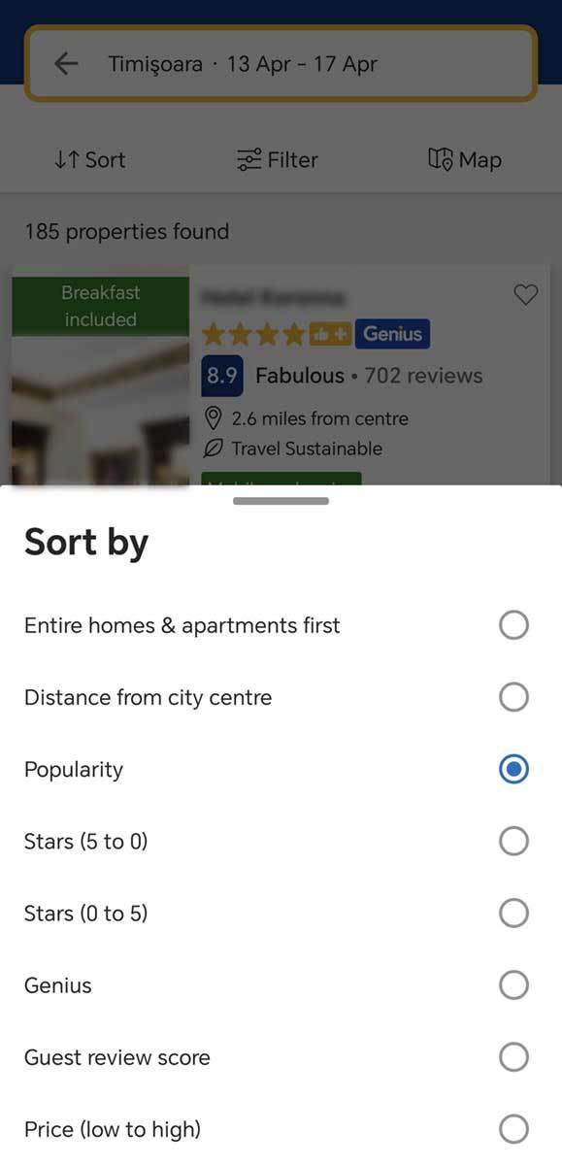Tap the sheet drag handle to collapse
The width and height of the screenshot is (562, 1165).
(281, 501)
